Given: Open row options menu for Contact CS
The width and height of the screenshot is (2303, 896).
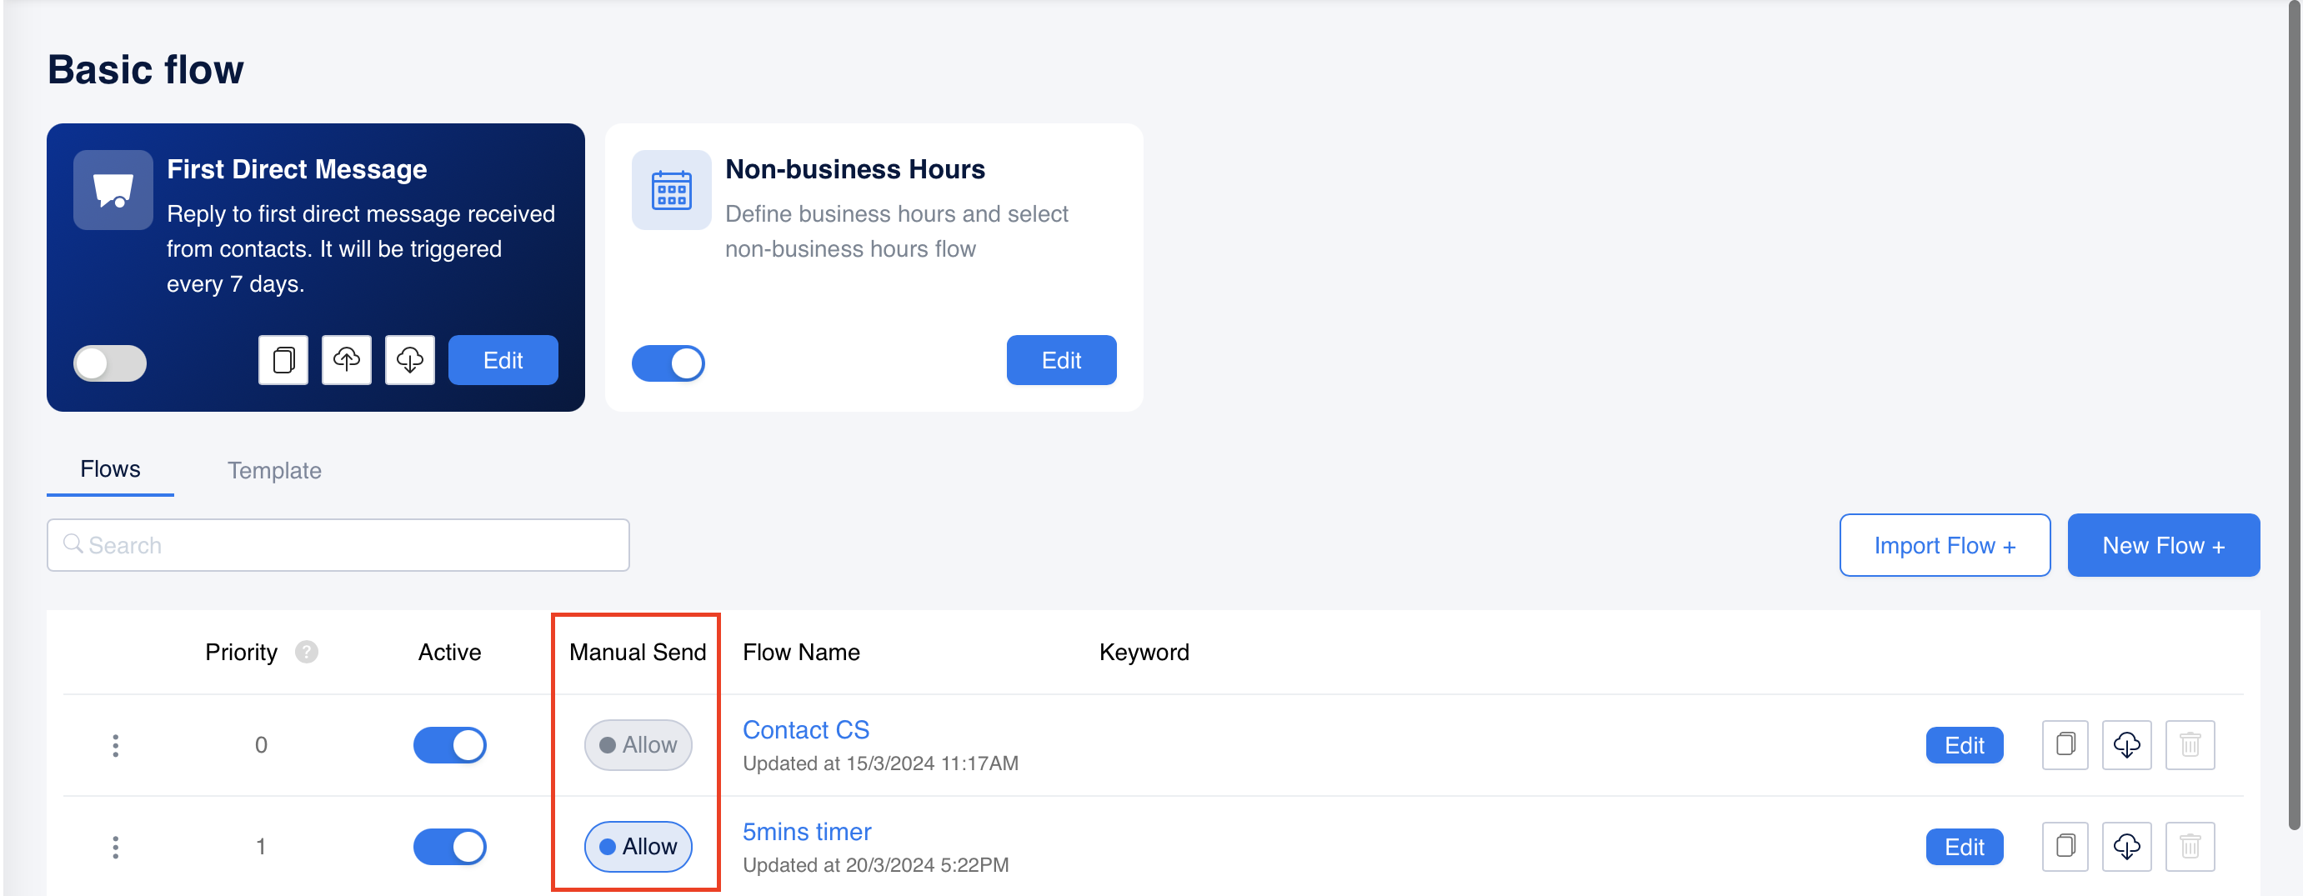Looking at the screenshot, I should pos(115,745).
